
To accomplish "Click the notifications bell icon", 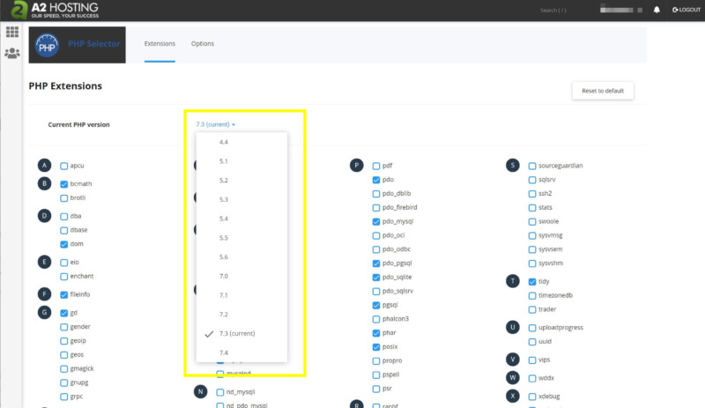I will coord(657,11).
